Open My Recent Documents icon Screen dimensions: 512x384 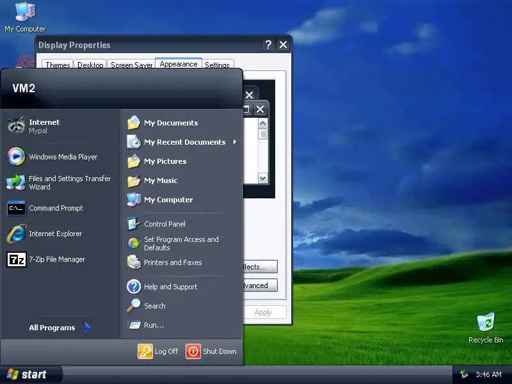(134, 142)
